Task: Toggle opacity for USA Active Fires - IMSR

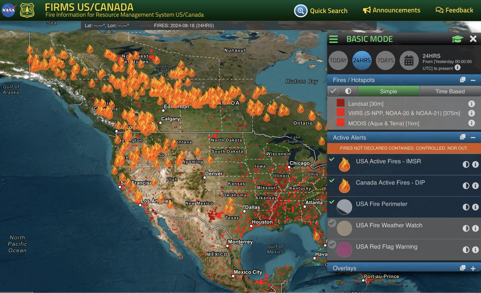Action: click(x=466, y=165)
